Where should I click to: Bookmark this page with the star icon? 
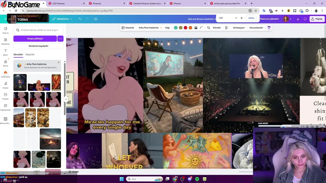click(x=256, y=11)
